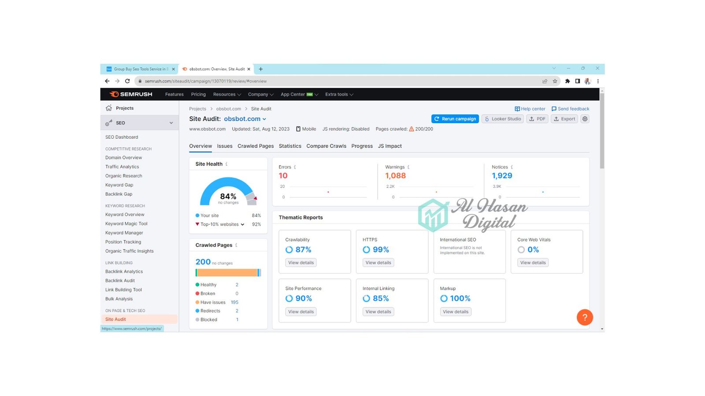This screenshot has height=396, width=705.
Task: Open a new browser tab
Action: 261,69
